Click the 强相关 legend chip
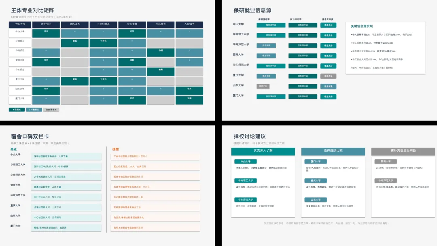This screenshot has width=437, height=246. click(17, 110)
